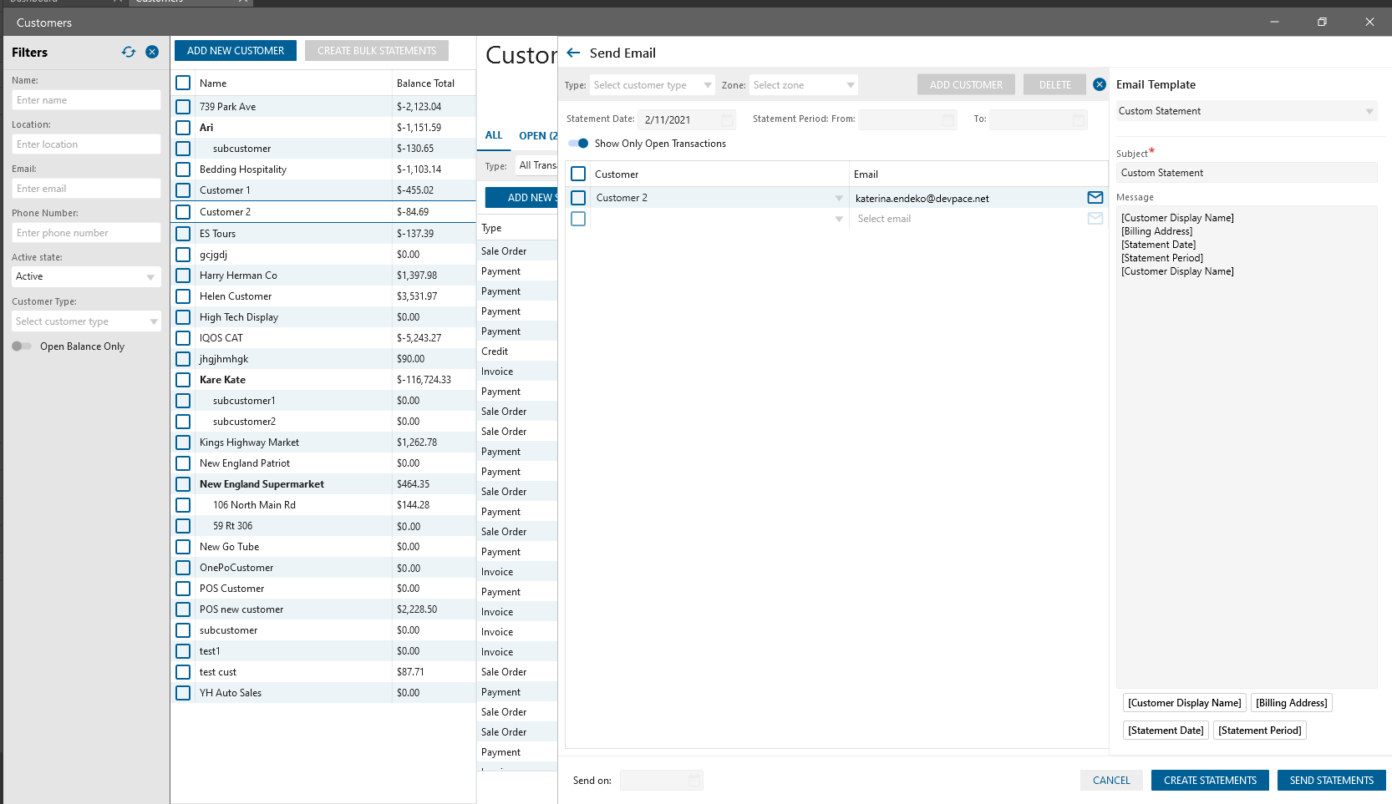Open the Customer 2 row dropdown arrow
This screenshot has height=804, width=1392.
(839, 198)
